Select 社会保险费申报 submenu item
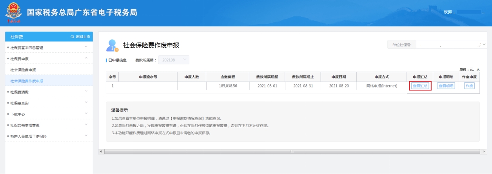The height and width of the screenshot is (174, 492). click(x=26, y=70)
